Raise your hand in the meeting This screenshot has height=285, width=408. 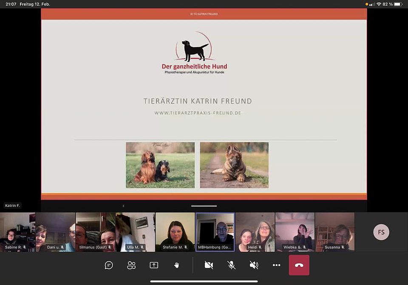[176, 265]
